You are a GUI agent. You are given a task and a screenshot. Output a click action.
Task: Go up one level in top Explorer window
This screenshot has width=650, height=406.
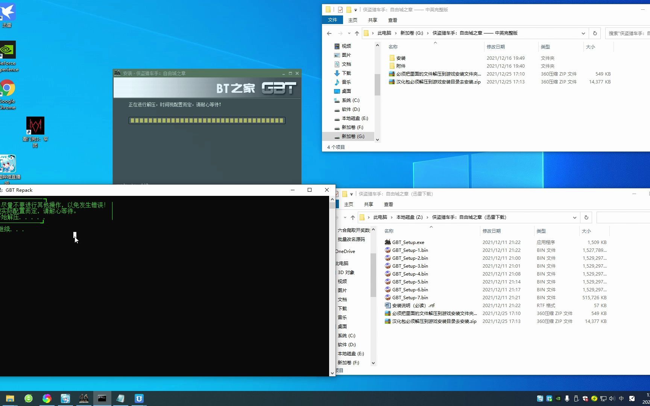coord(357,33)
